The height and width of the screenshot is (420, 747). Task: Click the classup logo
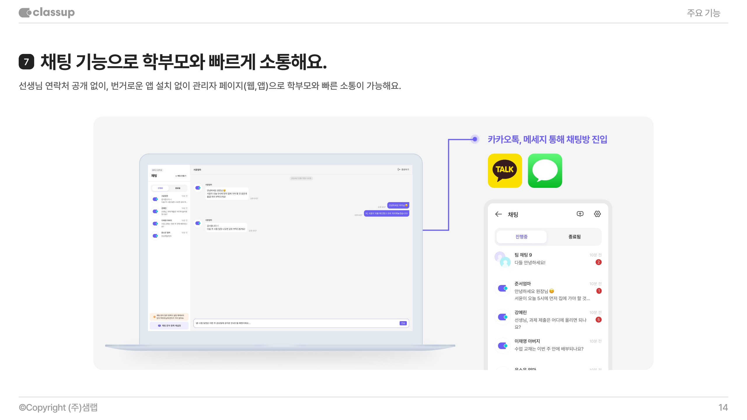[x=47, y=13]
